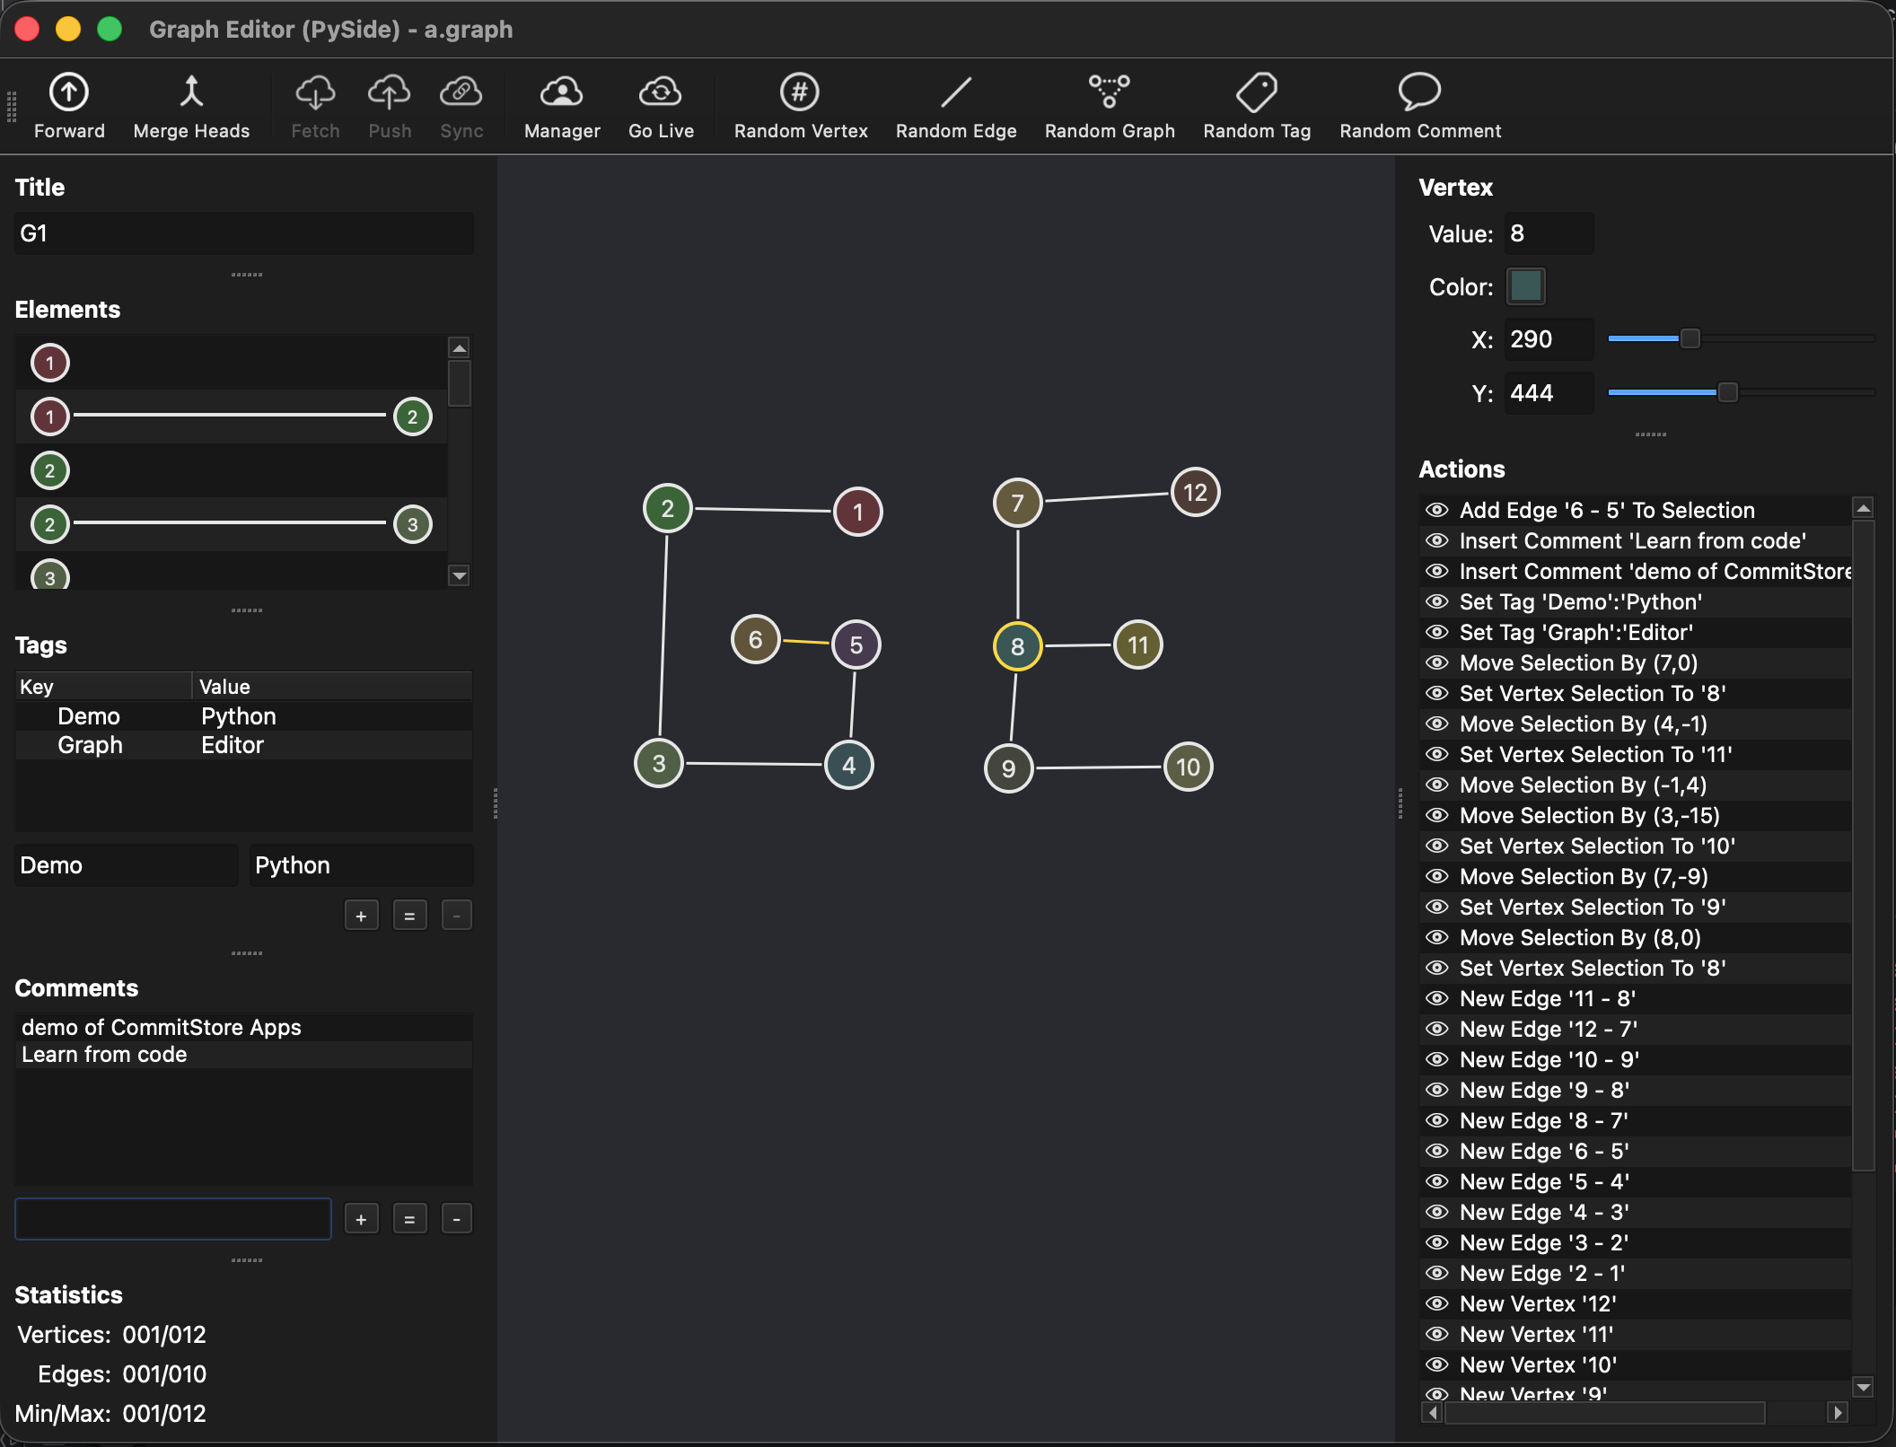Add a Random Vertex
The width and height of the screenshot is (1896, 1447).
800,92
